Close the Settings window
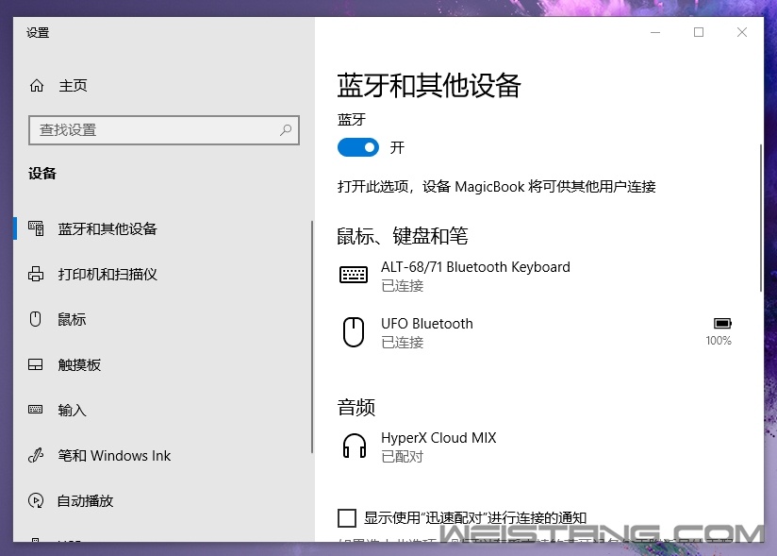This screenshot has width=777, height=556. [742, 32]
